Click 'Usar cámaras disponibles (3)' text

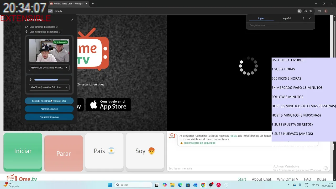44,27
